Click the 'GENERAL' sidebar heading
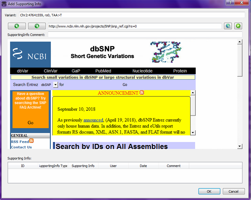This screenshot has height=200, width=251. point(19,136)
